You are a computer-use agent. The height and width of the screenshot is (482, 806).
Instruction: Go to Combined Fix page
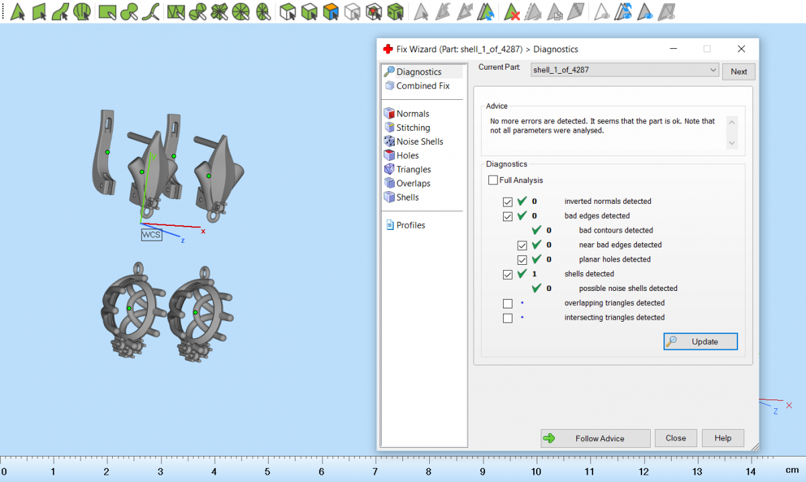click(x=422, y=86)
